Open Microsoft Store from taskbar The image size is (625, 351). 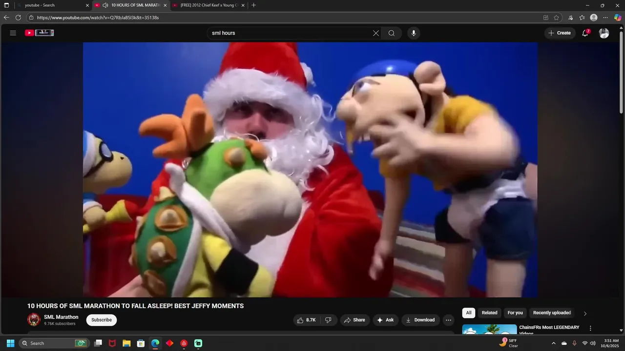pyautogui.click(x=141, y=343)
